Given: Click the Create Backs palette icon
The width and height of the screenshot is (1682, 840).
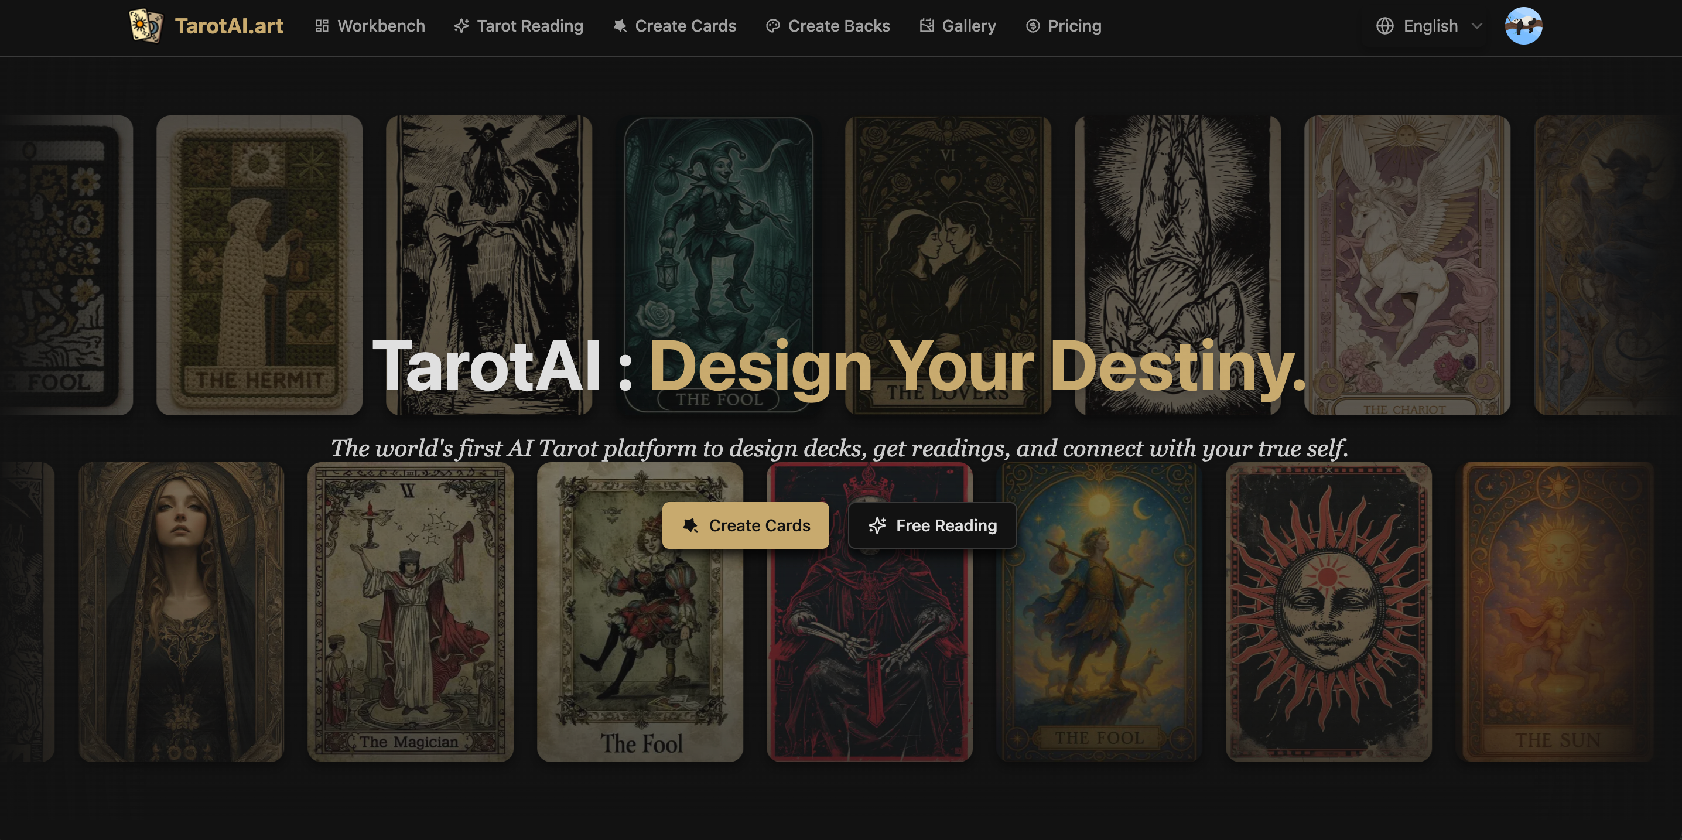Looking at the screenshot, I should [773, 26].
